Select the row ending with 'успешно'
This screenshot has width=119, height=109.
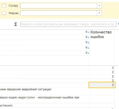pyautogui.click(x=45, y=105)
